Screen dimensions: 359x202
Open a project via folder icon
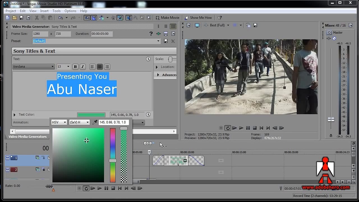(14, 18)
